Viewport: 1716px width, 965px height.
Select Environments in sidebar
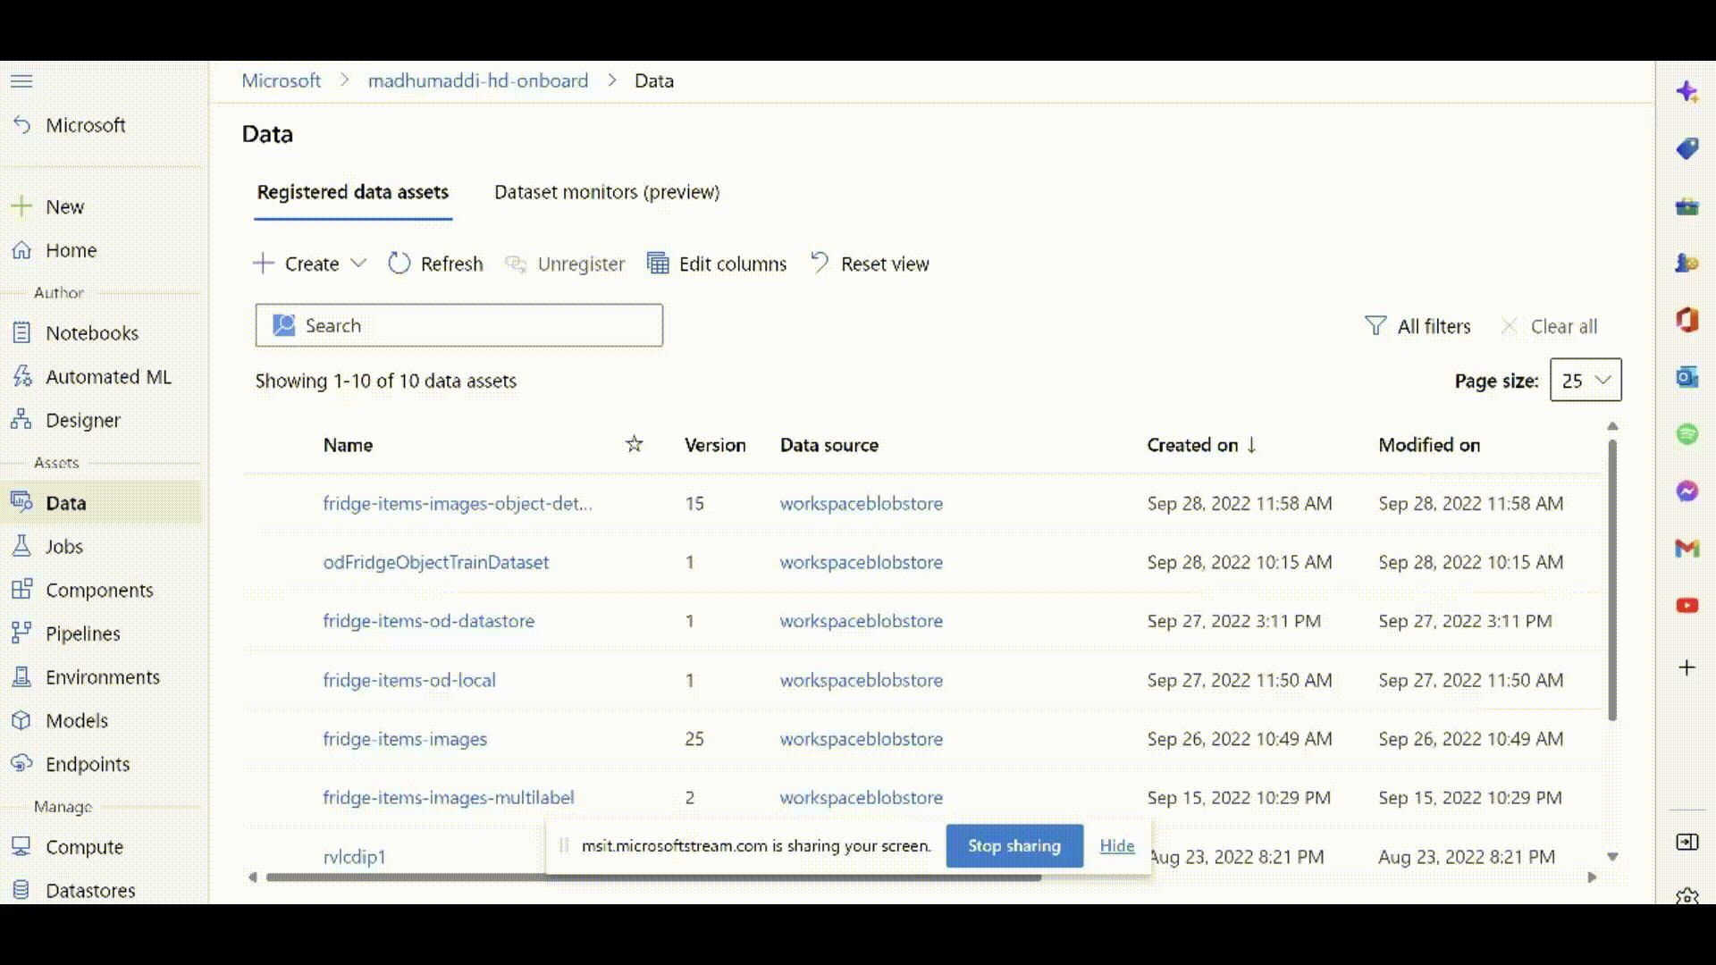point(103,676)
